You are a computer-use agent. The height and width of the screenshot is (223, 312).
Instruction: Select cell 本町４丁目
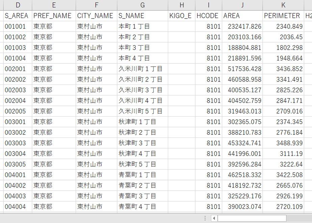[x=142, y=58]
